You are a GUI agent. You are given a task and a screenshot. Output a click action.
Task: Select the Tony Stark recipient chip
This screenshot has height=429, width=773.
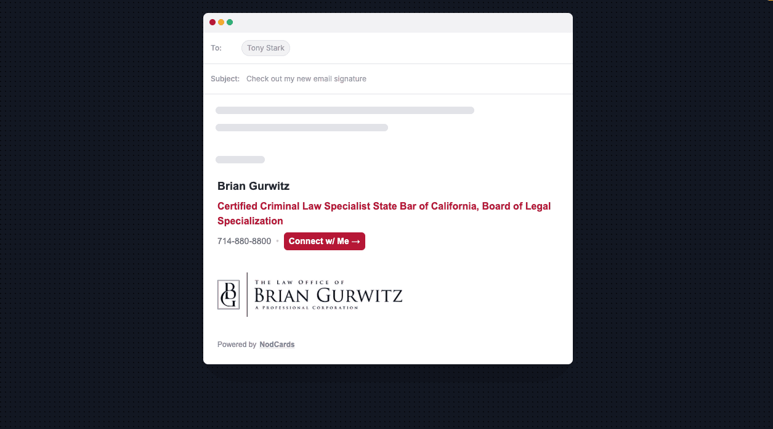coord(265,48)
